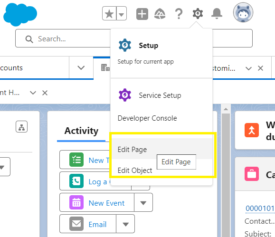This screenshot has height=237, width=275.
Task: Open case number 0000101 link
Action: coord(260,208)
